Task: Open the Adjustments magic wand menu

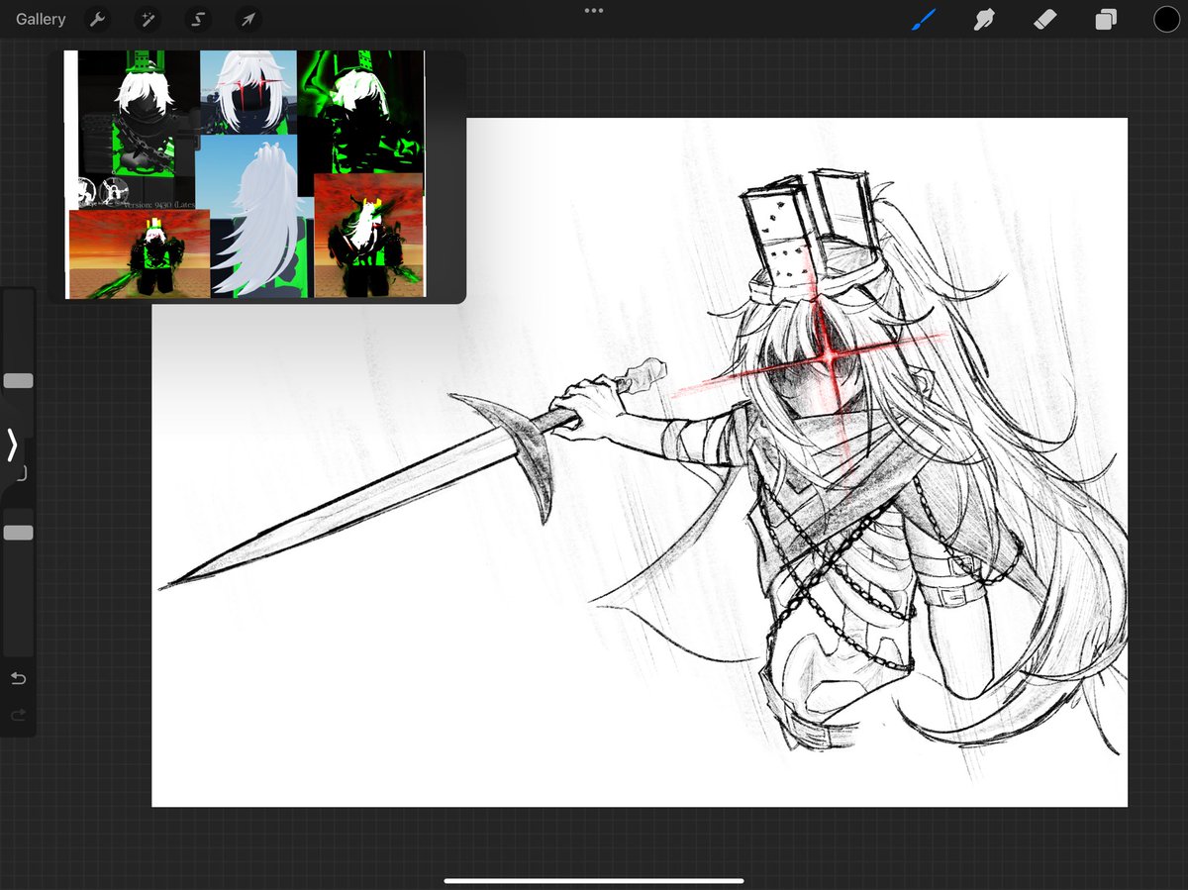Action: [x=148, y=19]
